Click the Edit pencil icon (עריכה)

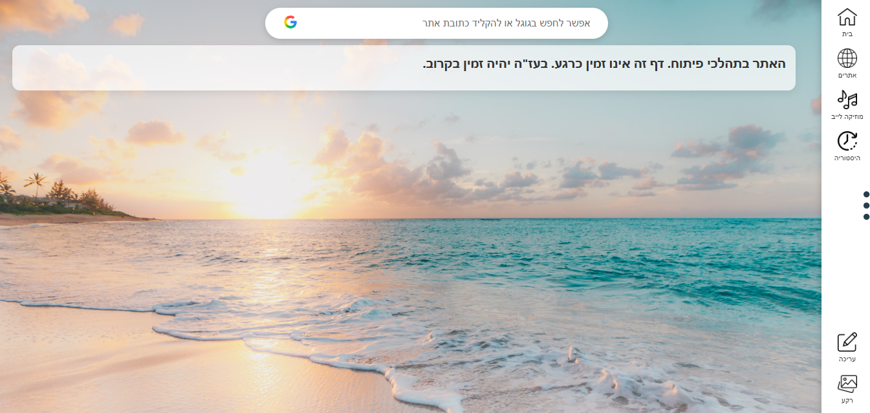pos(847,342)
